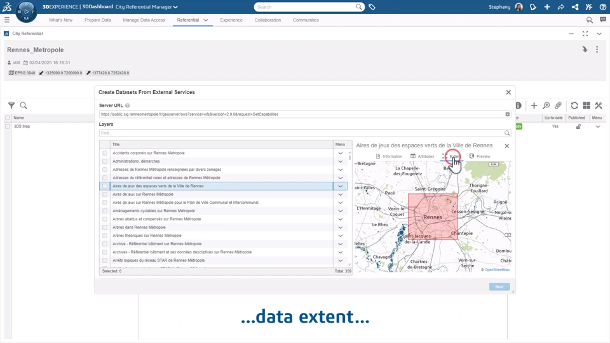
Task: Expand menu for Arrêts logiques du réseau STAR
Action: click(x=341, y=260)
